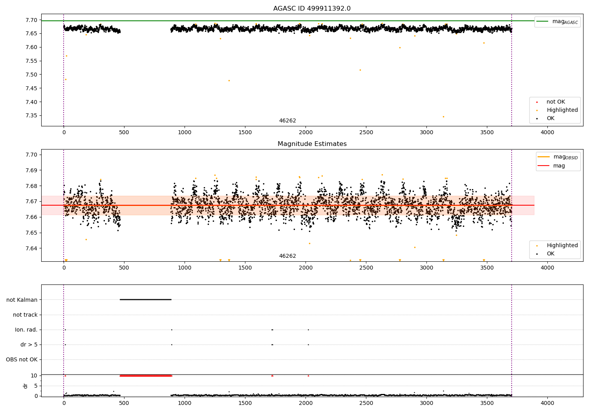
Task: Click the 'not OK' legend entry
Action: [x=556, y=102]
